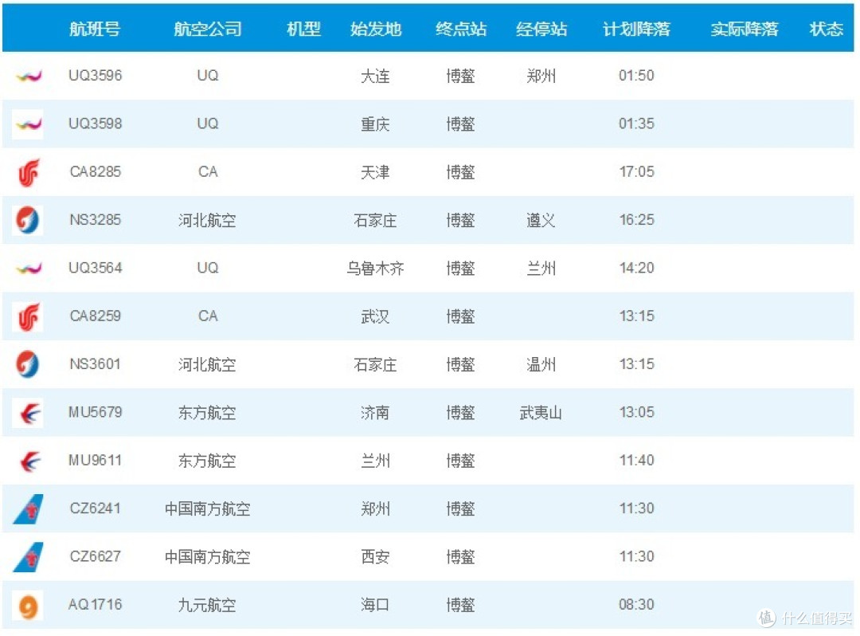
Task: Click origin city 西安
Action: click(x=375, y=557)
